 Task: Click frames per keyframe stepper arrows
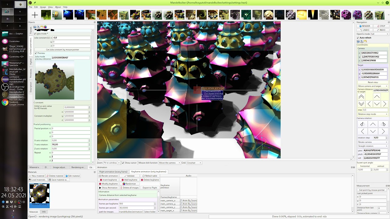click(155, 203)
